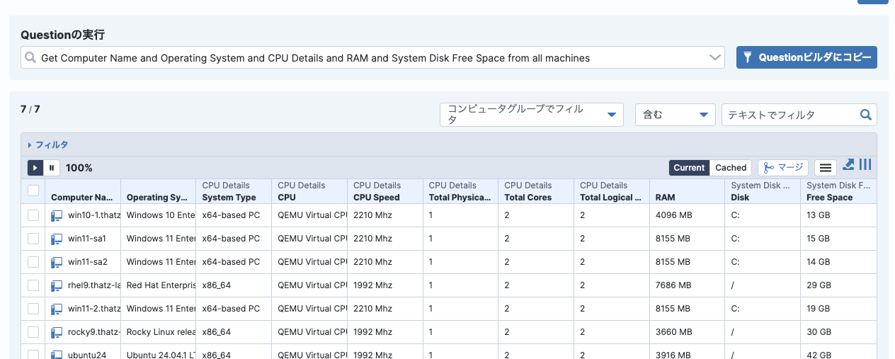This screenshot has height=359, width=895.
Task: Open the column chooser icon
Action: [x=865, y=165]
